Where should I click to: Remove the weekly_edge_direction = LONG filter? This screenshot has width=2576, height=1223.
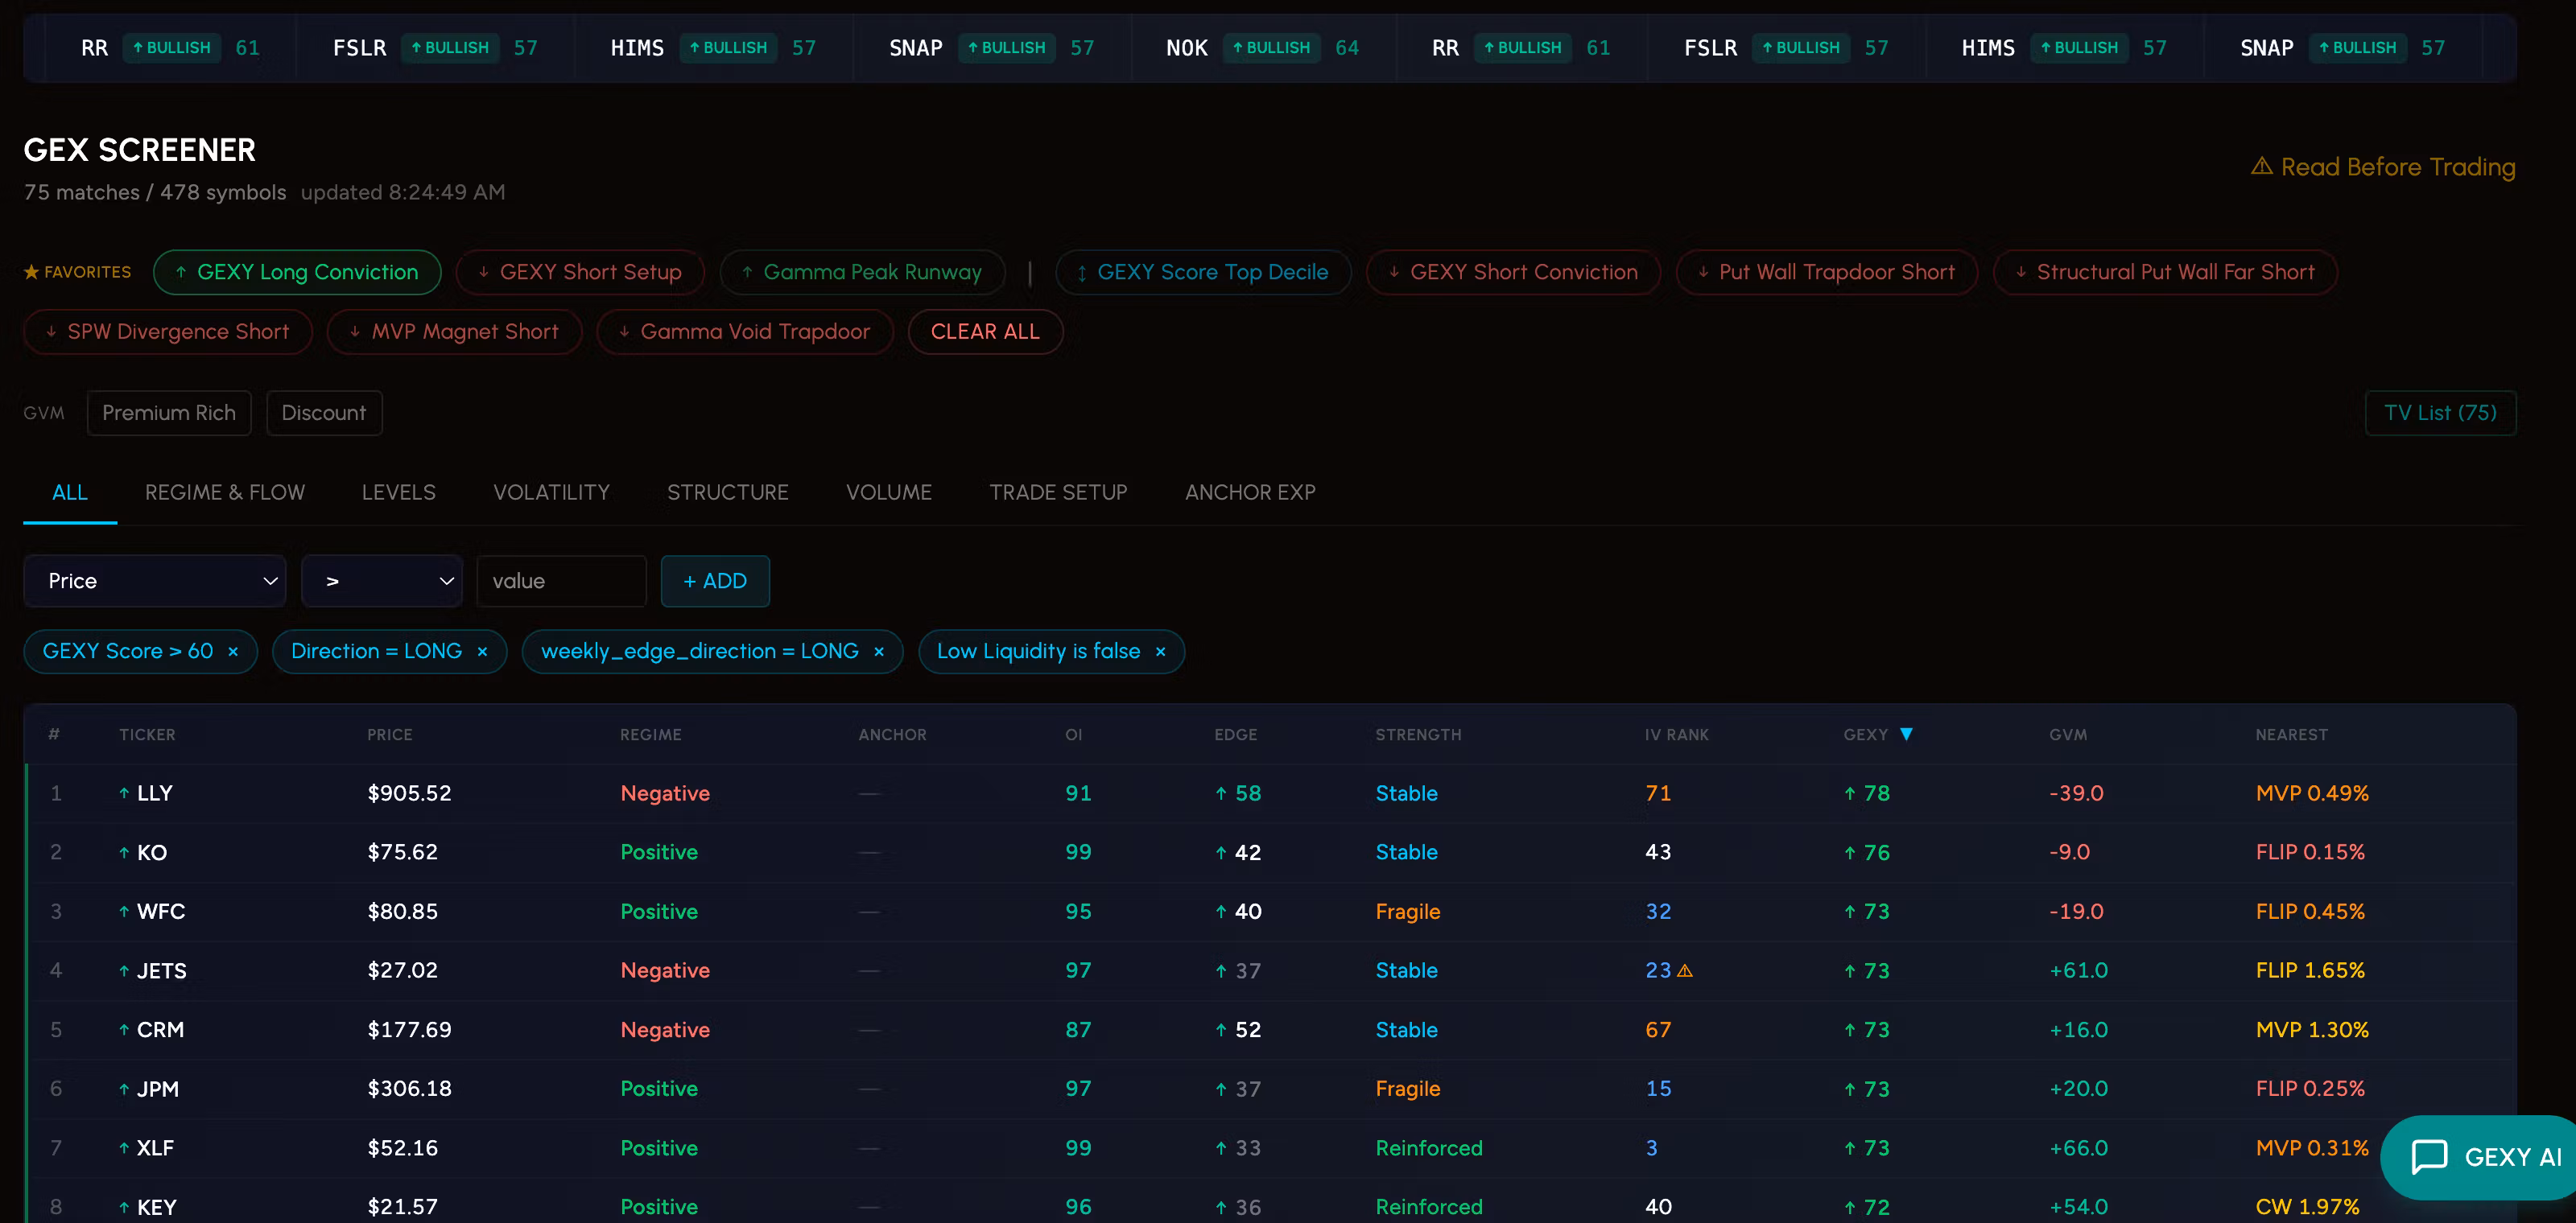click(879, 652)
